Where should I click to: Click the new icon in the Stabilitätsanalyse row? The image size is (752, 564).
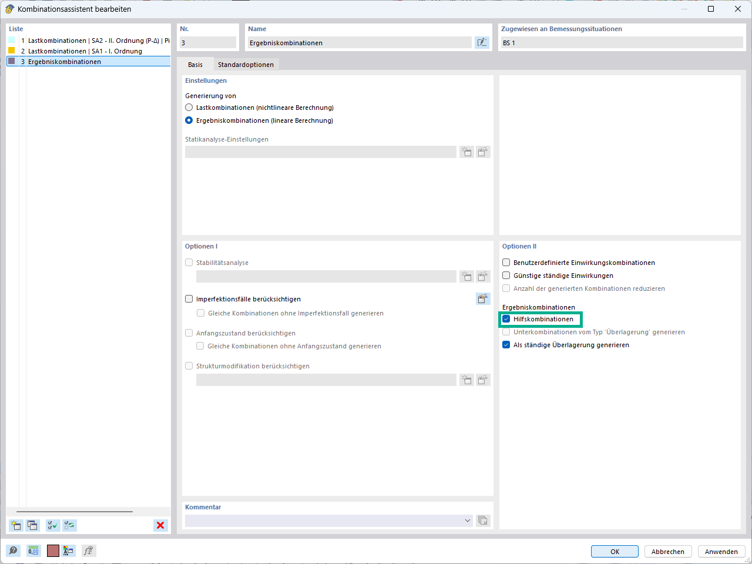tap(466, 276)
